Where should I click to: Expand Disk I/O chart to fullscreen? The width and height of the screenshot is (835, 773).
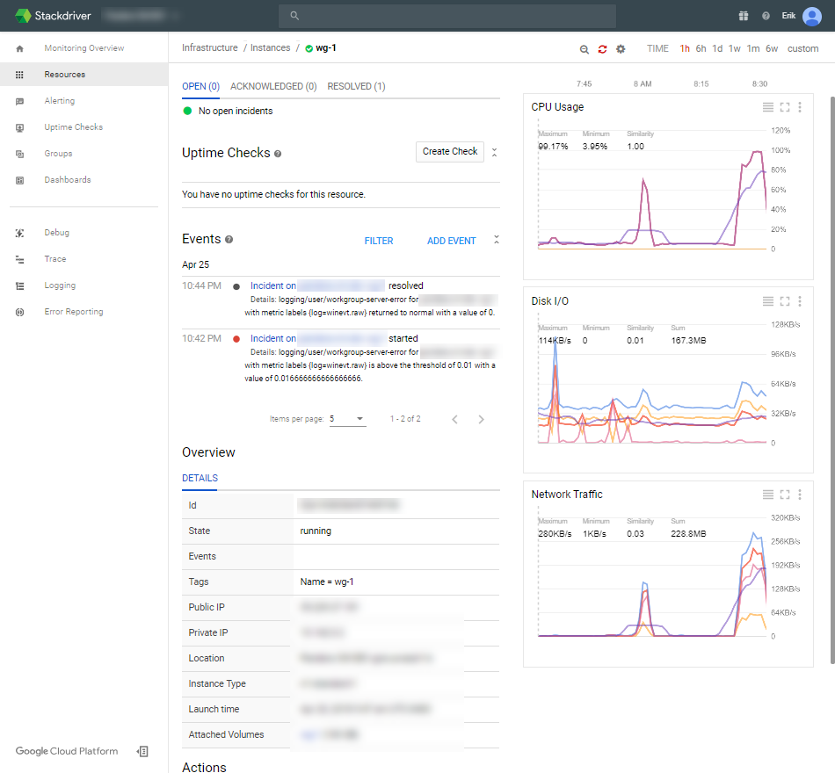(x=785, y=301)
